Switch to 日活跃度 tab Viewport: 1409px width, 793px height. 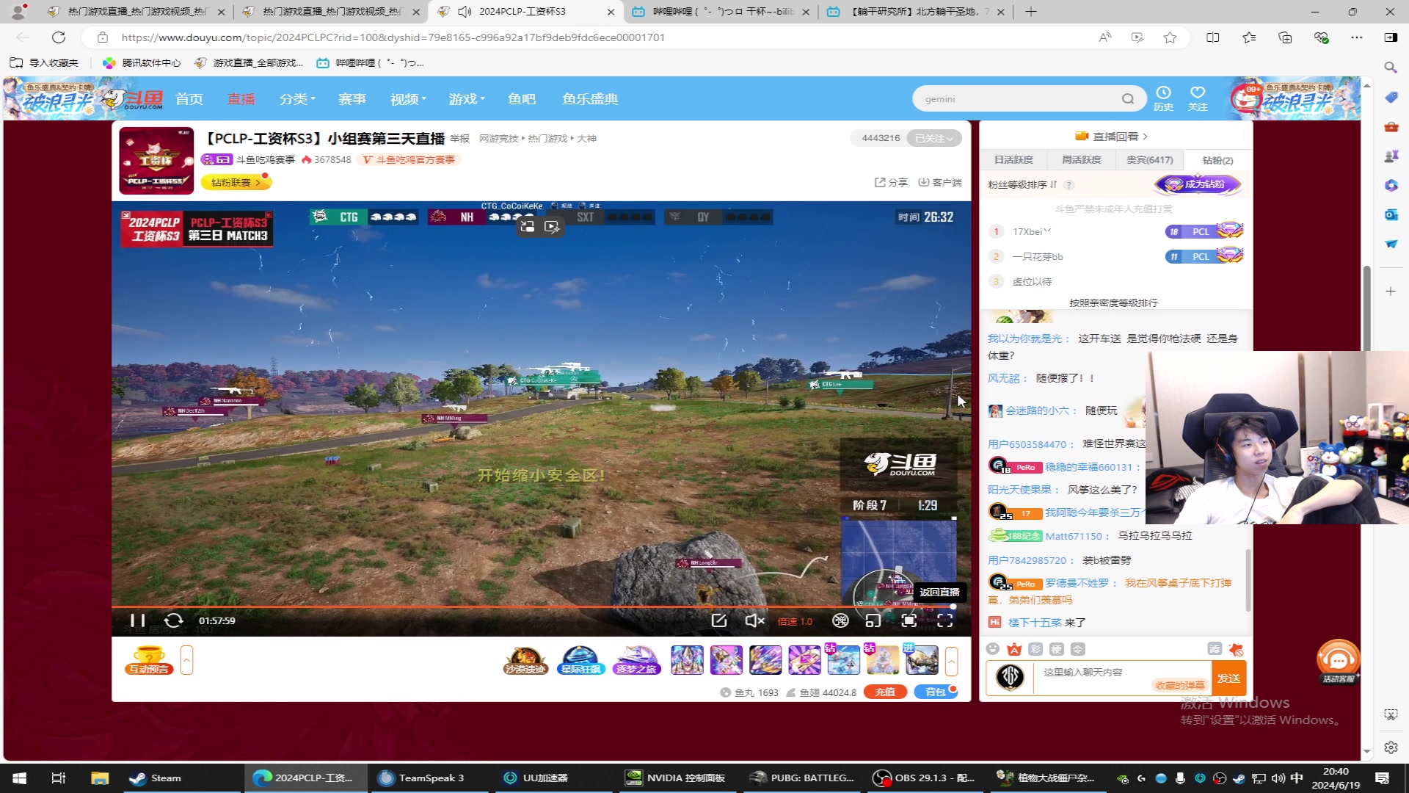[x=1013, y=160]
